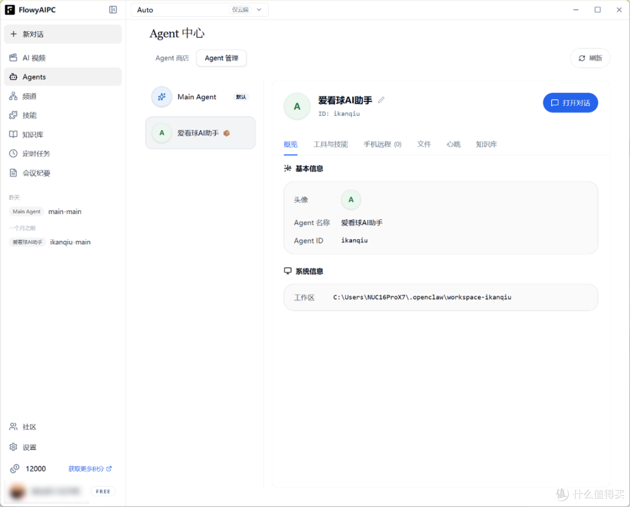Switch to the 文件 tab
This screenshot has width=630, height=507.
point(424,144)
